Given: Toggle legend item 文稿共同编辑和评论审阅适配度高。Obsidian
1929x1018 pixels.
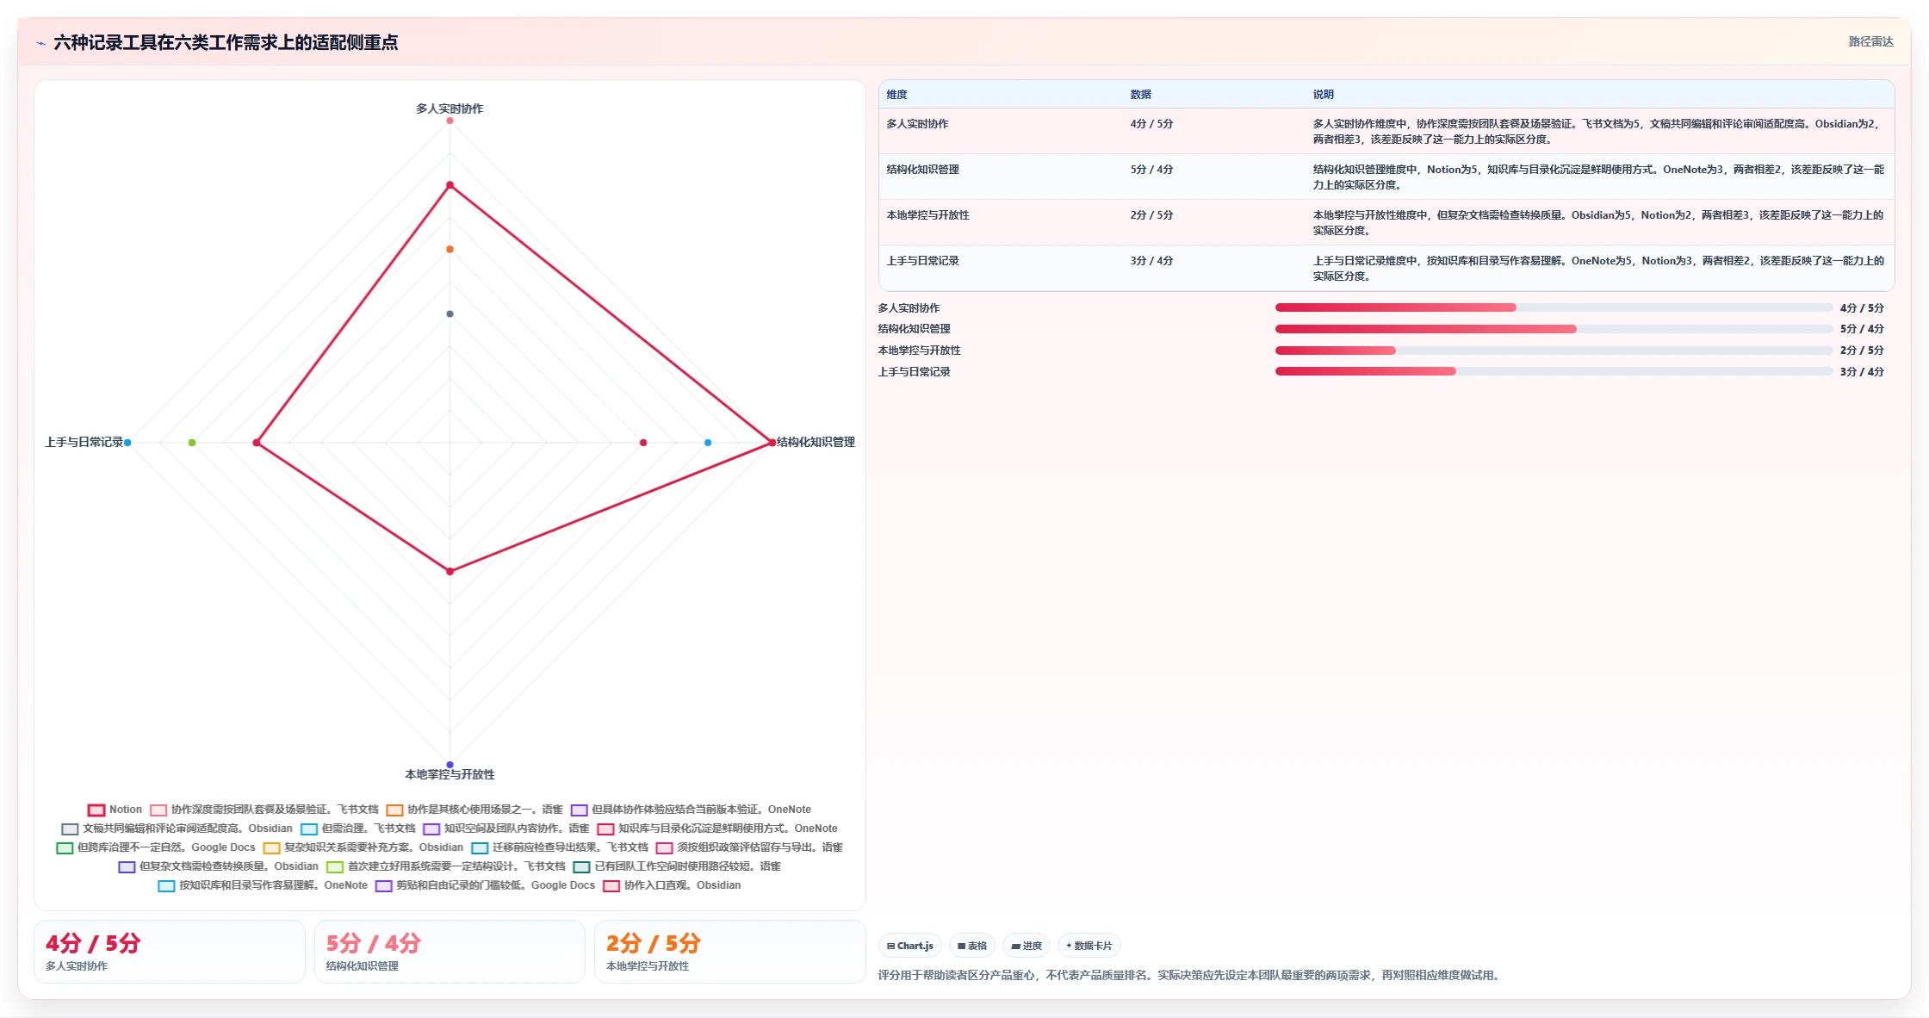Looking at the screenshot, I should click(x=177, y=829).
